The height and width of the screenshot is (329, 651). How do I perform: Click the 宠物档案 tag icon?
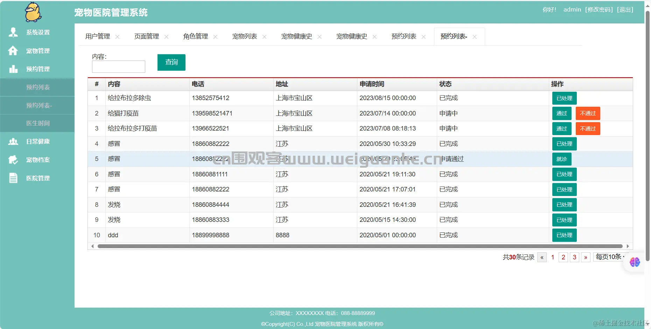coord(13,160)
